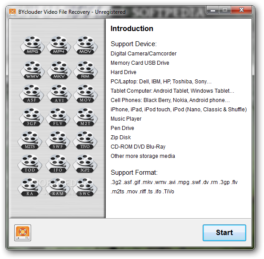Select the MKV format icon
Screen dimensions: 264x259
click(59, 70)
